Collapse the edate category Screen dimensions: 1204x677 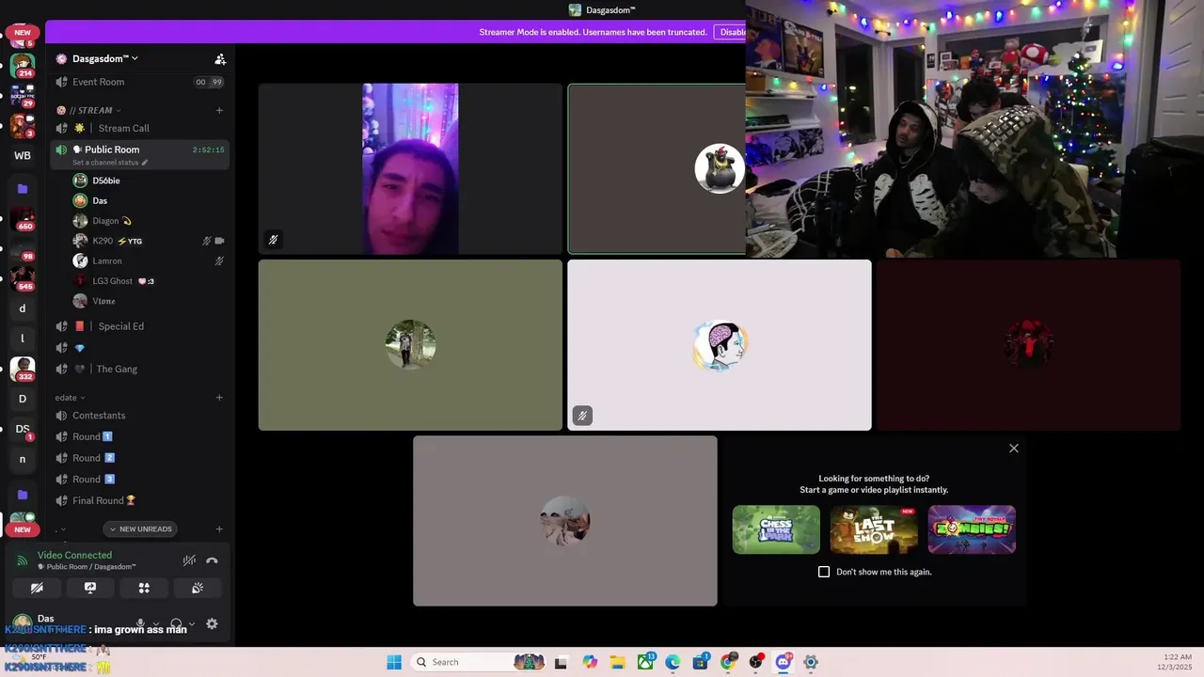(x=70, y=397)
